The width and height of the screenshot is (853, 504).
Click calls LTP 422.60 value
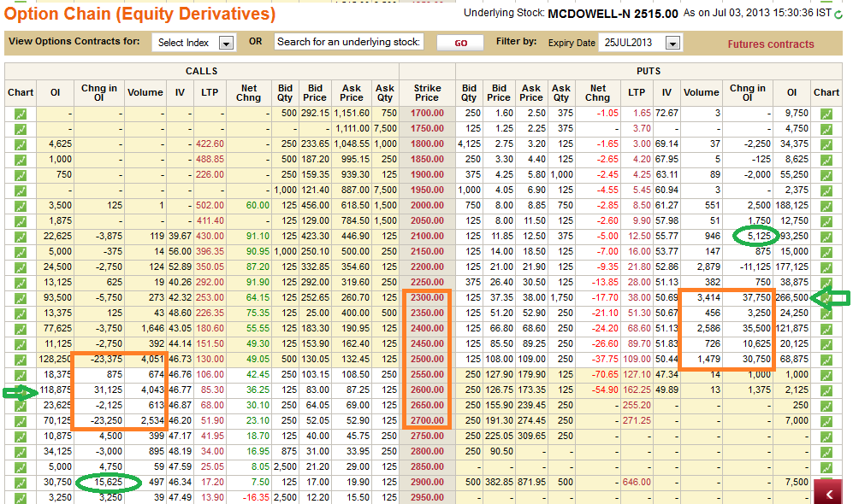(x=210, y=144)
